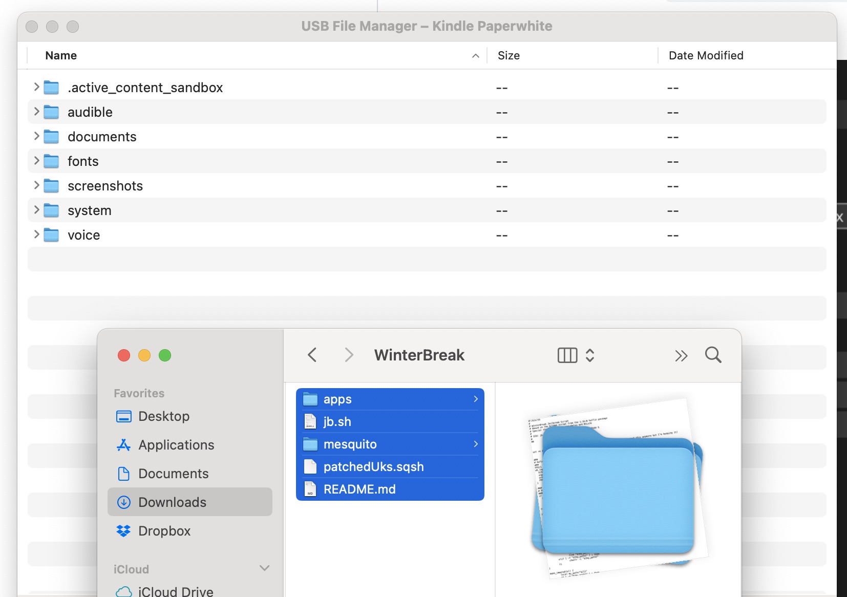
Task: Select the apps folder name
Action: pyautogui.click(x=337, y=399)
